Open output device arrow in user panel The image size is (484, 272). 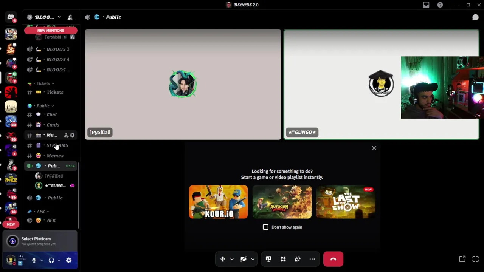coord(59,260)
